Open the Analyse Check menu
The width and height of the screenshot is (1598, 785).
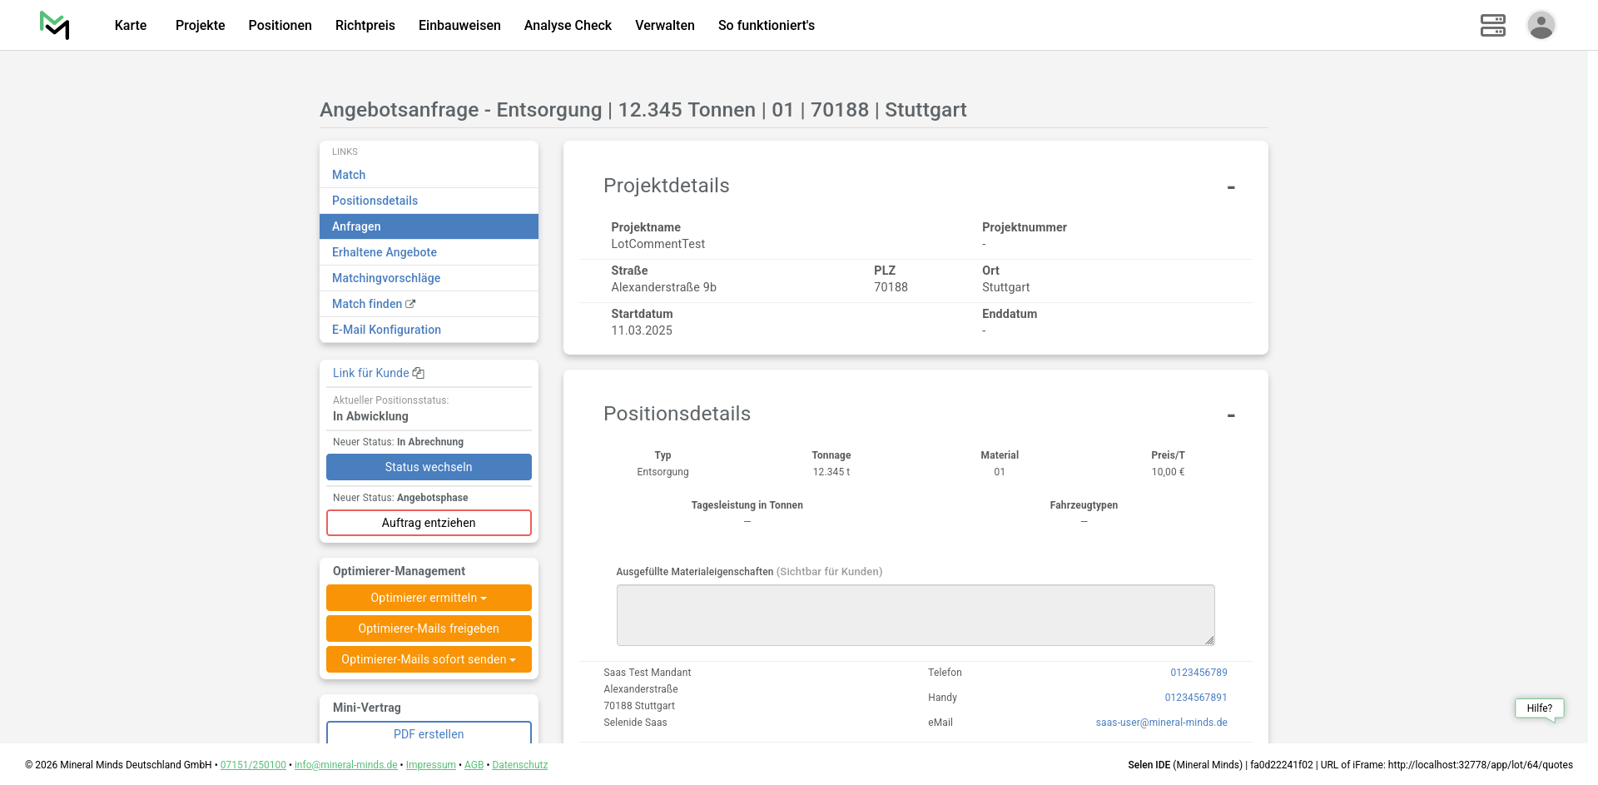(568, 25)
